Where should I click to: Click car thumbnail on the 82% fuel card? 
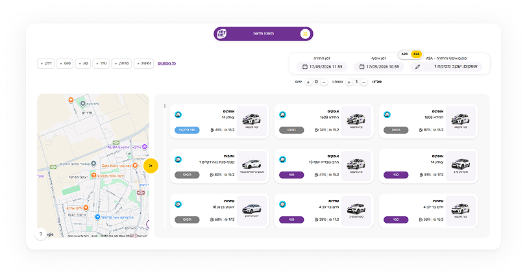click(x=252, y=166)
